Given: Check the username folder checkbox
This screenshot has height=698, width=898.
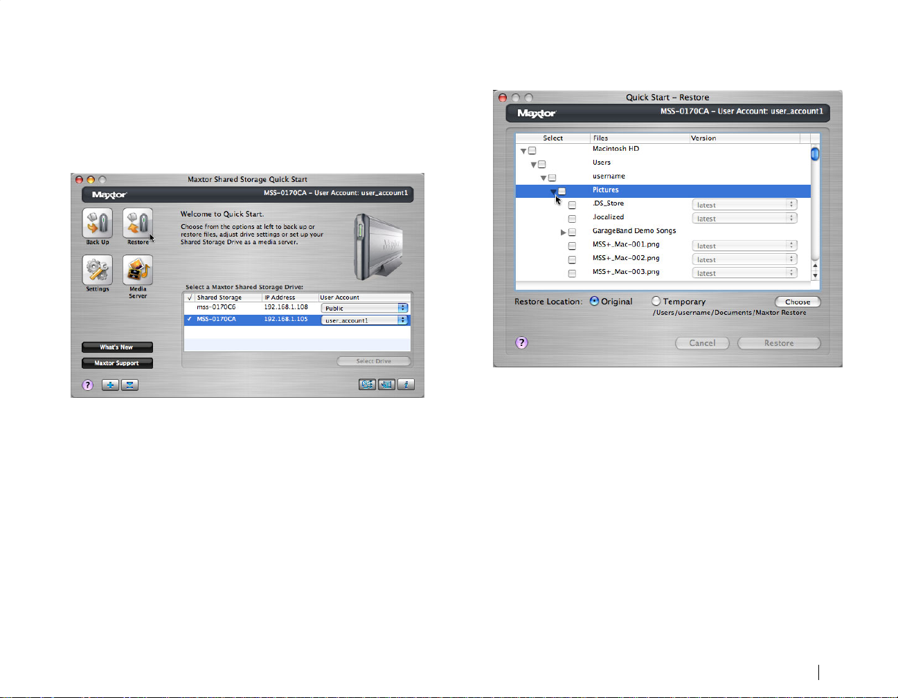Looking at the screenshot, I should click(x=552, y=178).
